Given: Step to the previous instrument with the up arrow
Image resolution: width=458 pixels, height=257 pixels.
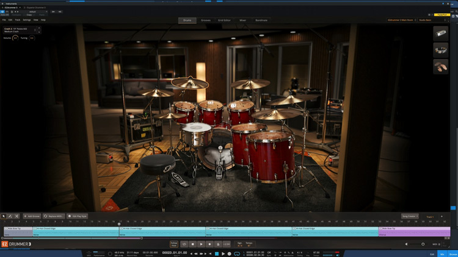Looking at the screenshot, I should [x=39, y=28].
